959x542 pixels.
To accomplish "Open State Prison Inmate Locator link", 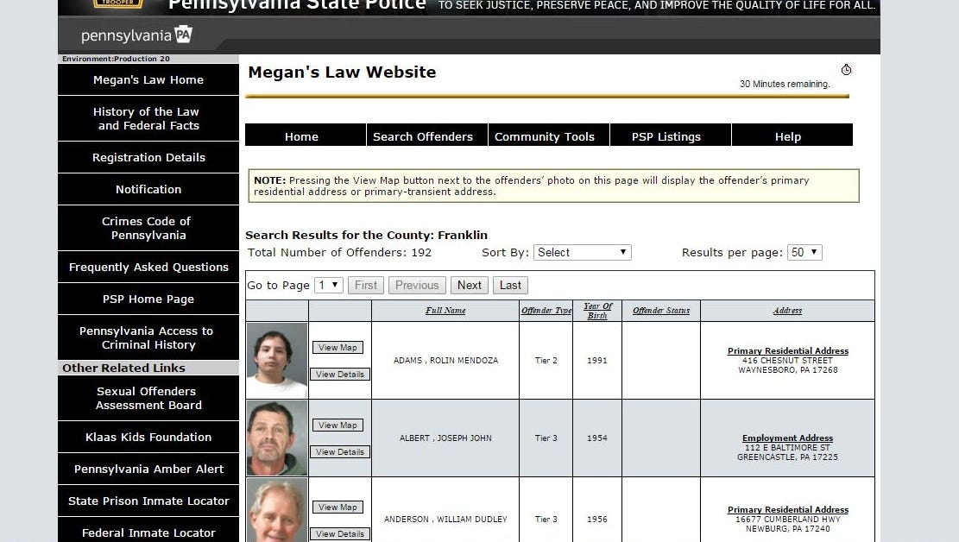I will click(148, 501).
